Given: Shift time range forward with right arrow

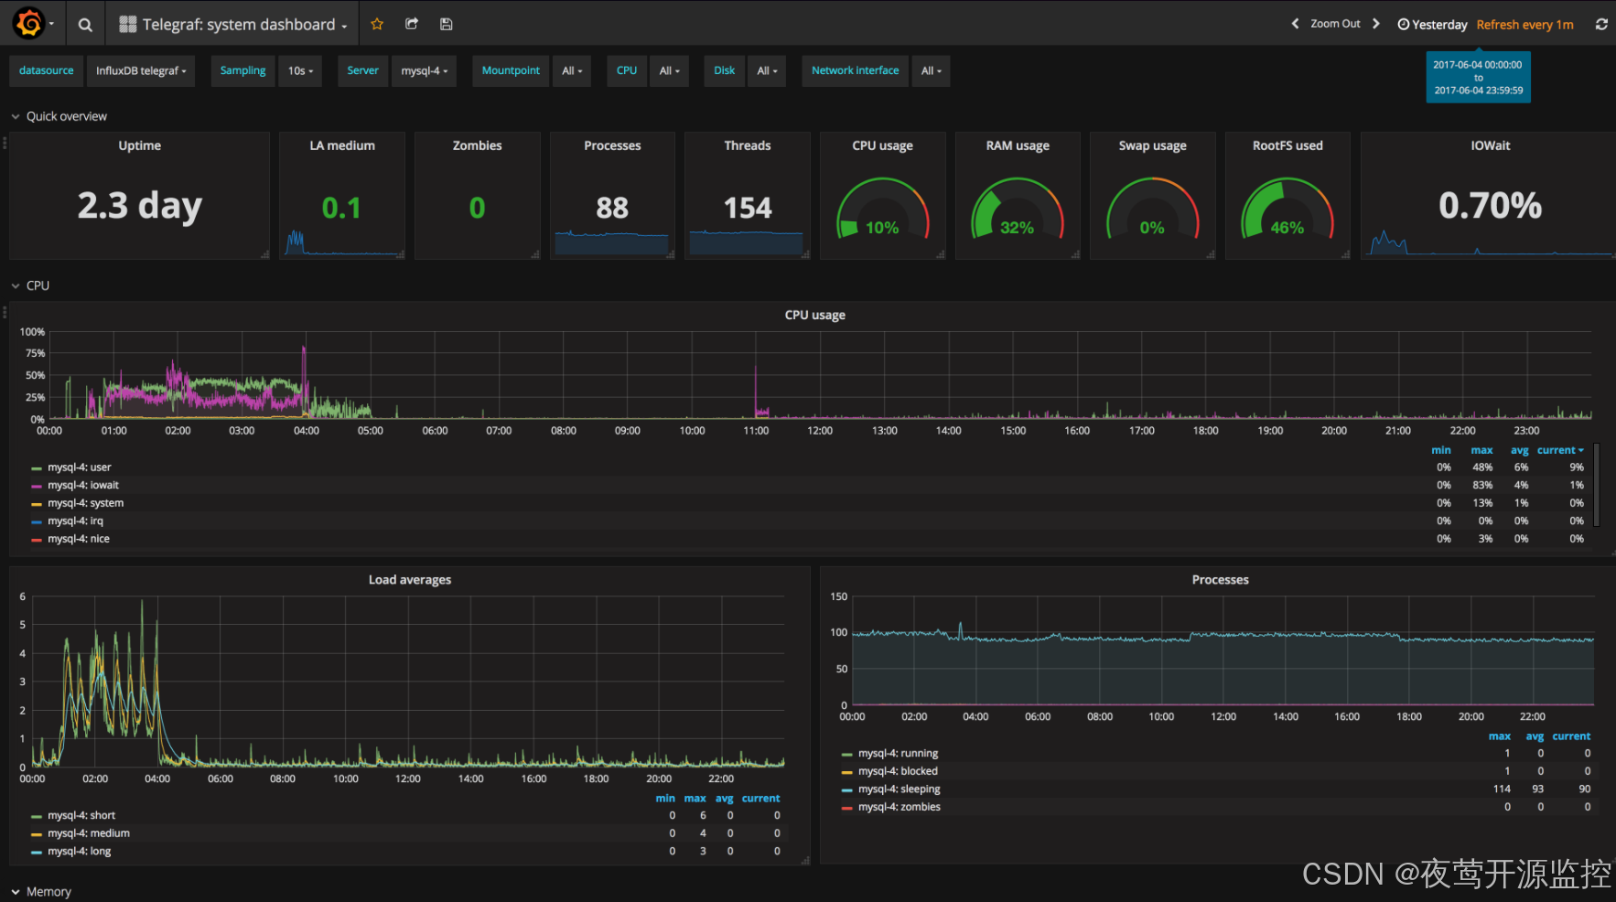Looking at the screenshot, I should [1375, 24].
